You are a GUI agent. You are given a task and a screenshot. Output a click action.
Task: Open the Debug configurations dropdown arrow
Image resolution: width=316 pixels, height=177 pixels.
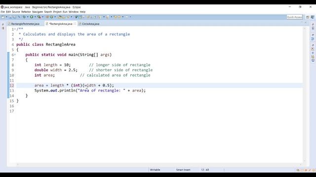28,17
